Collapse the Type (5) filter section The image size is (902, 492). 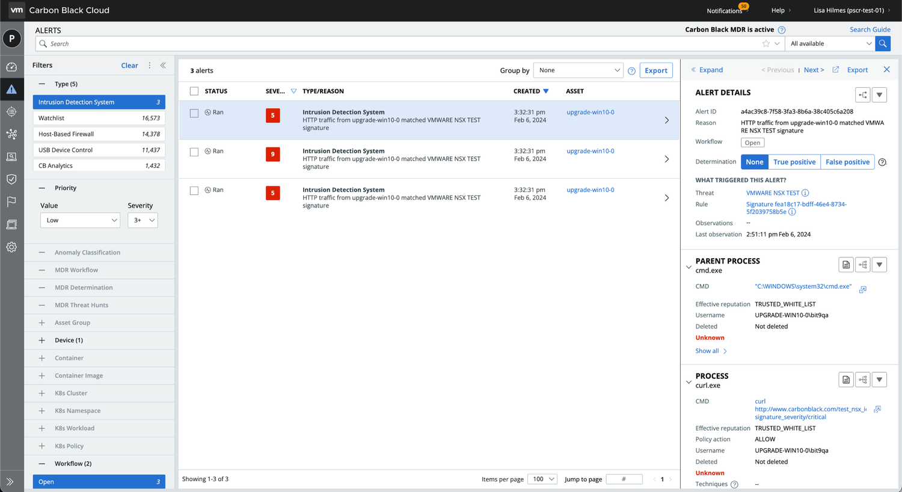[41, 84]
